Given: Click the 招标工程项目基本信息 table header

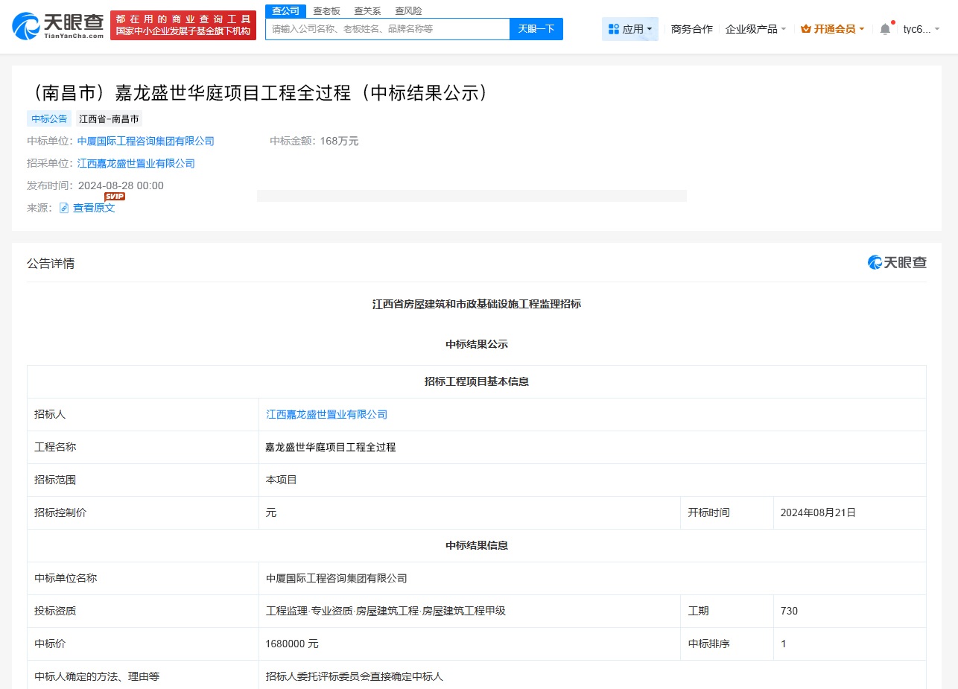Looking at the screenshot, I should pyautogui.click(x=477, y=381).
